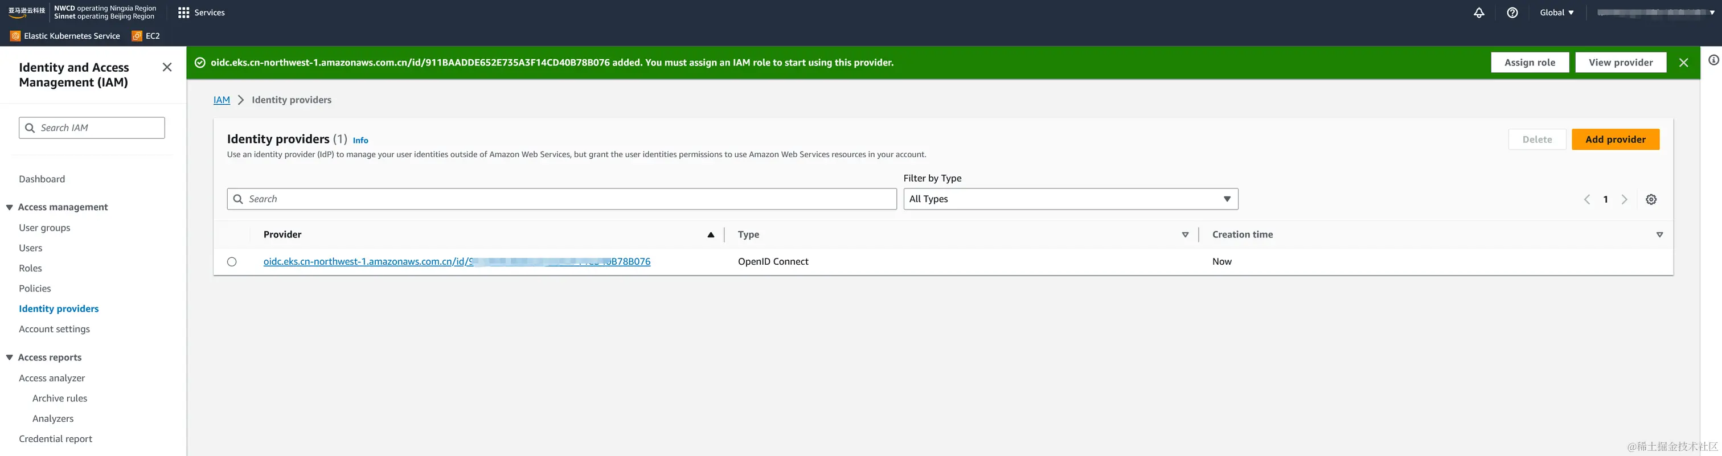Image resolution: width=1722 pixels, height=456 pixels.
Task: Click the Add provider button
Action: pos(1615,139)
